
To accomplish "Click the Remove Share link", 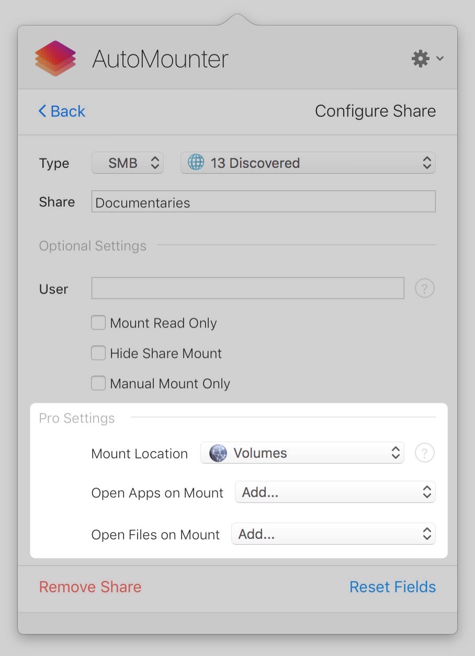I will click(x=90, y=587).
